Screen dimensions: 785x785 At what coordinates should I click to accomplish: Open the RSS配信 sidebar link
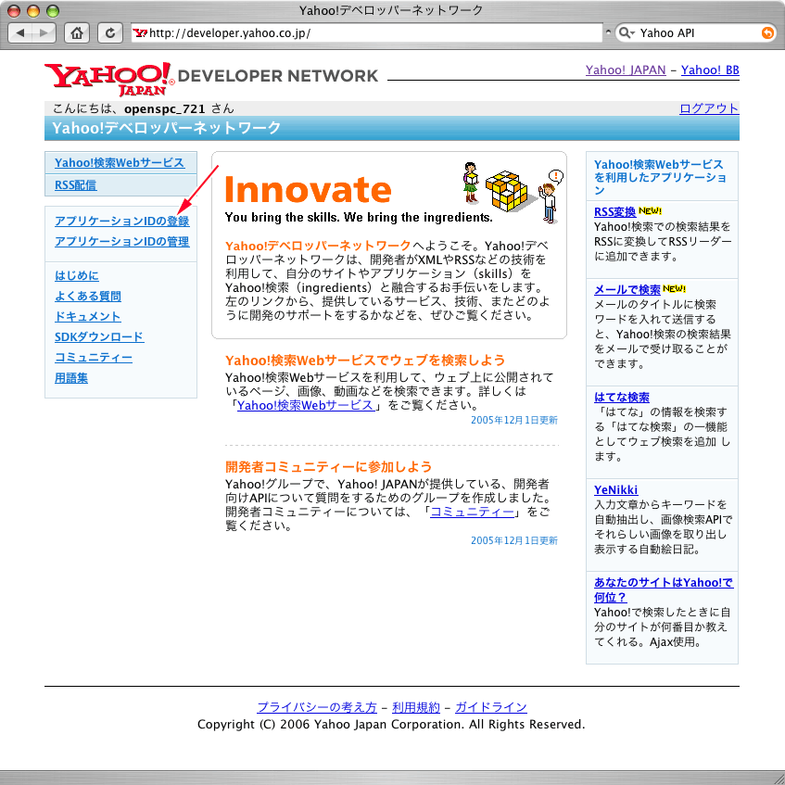(x=76, y=185)
